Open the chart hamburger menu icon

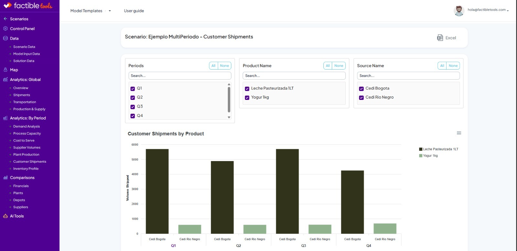459,133
